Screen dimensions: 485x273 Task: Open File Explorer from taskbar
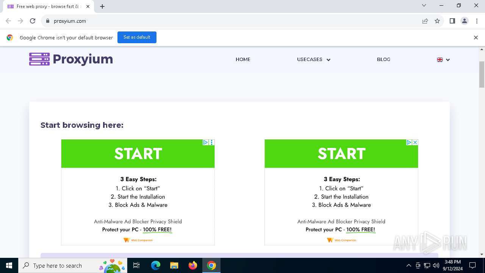(x=174, y=265)
